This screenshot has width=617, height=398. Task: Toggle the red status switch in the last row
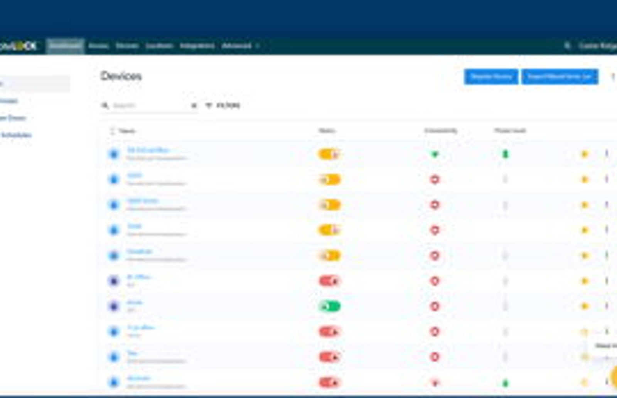[329, 383]
